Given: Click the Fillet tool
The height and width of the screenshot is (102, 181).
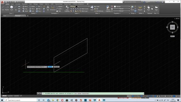Looking at the screenshot, I should pos(38,9).
